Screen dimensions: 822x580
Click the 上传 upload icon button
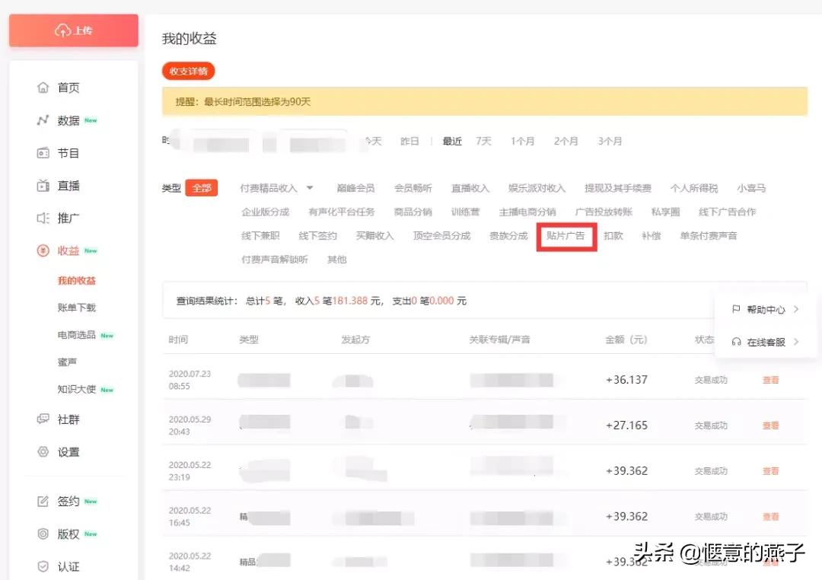63,30
